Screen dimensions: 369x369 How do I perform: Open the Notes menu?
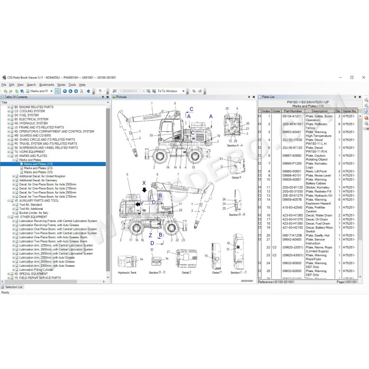(x=61, y=85)
